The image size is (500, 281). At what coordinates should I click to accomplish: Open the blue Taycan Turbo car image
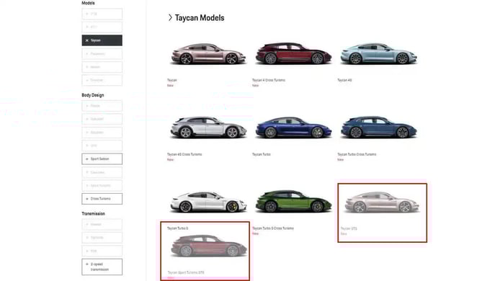tap(293, 128)
